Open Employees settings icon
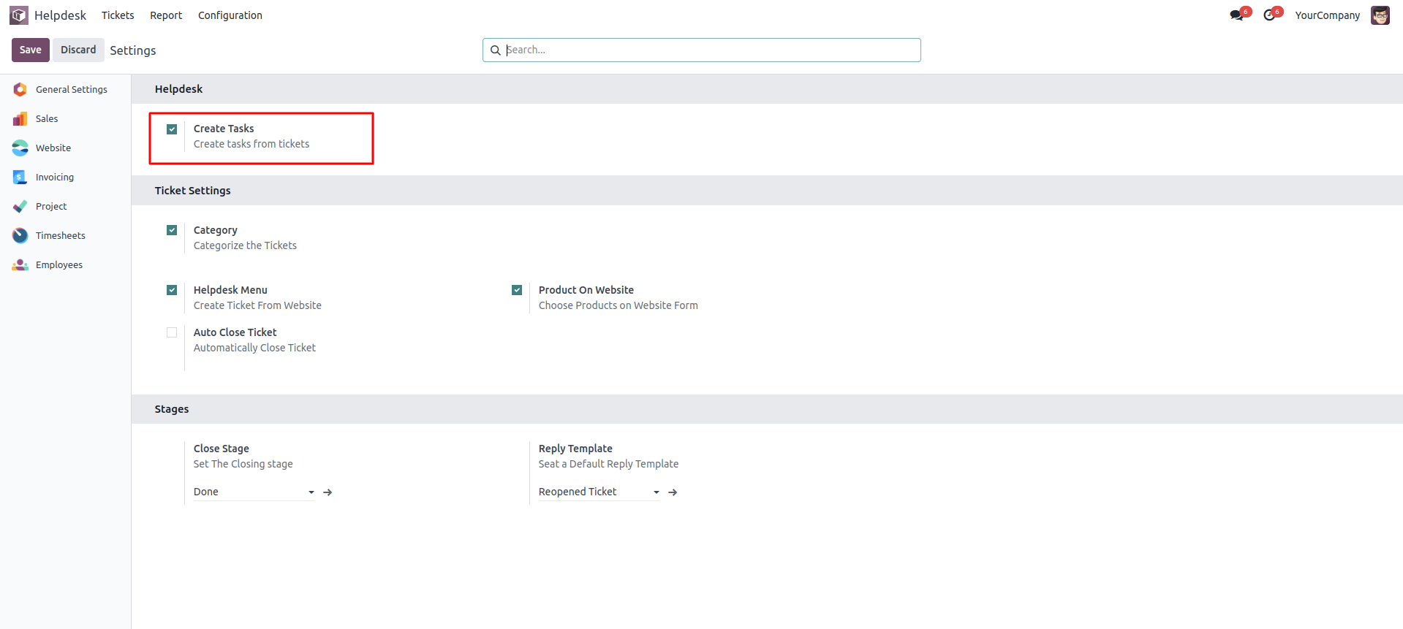1403x629 pixels. pyautogui.click(x=20, y=265)
